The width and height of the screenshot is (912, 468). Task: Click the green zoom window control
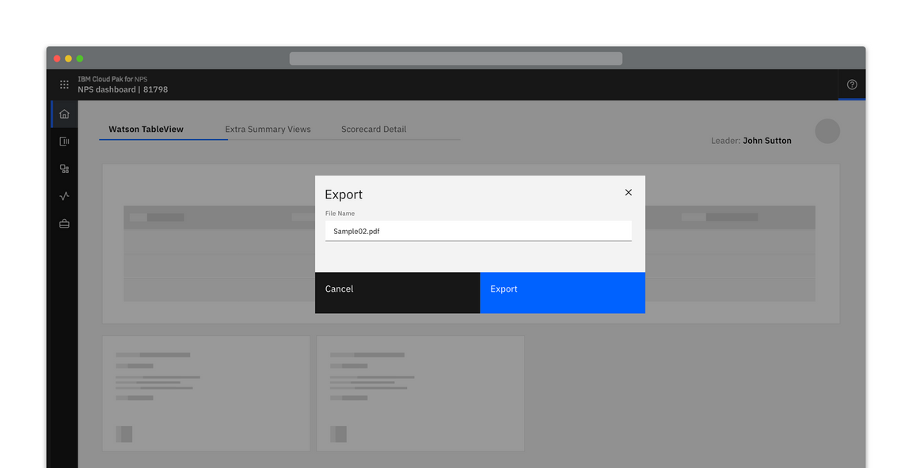pos(79,58)
